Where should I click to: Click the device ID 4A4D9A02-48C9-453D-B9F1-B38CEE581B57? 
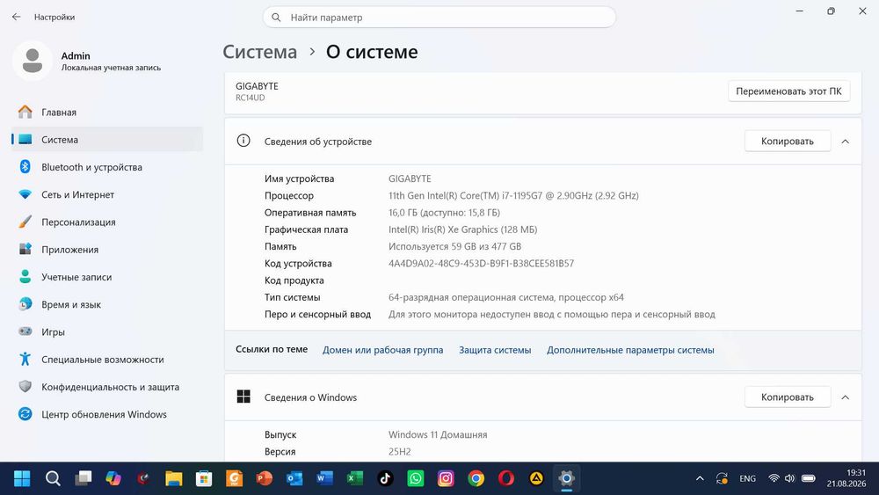(481, 263)
